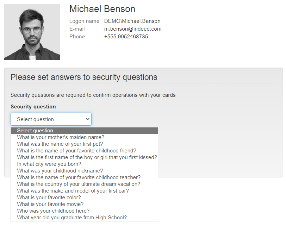Select the High School graduation year question
286x226 pixels.
[x=84, y=218]
